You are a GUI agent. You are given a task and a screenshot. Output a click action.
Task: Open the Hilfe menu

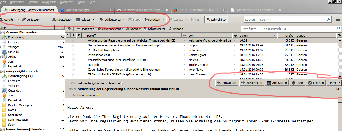pyautogui.click(x=92, y=2)
